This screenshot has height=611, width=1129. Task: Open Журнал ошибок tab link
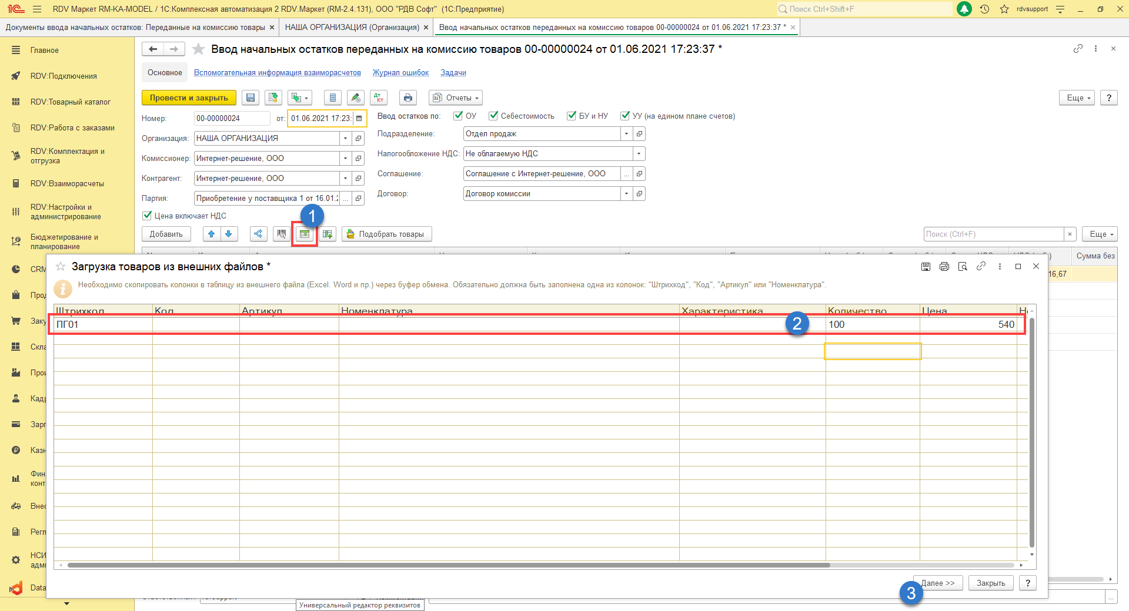tap(400, 73)
